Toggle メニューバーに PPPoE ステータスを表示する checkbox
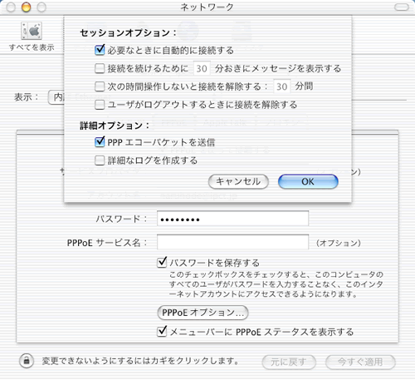Screen dimensions: 415x380 coord(162,331)
